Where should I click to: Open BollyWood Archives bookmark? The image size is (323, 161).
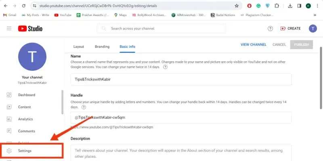click(x=149, y=15)
